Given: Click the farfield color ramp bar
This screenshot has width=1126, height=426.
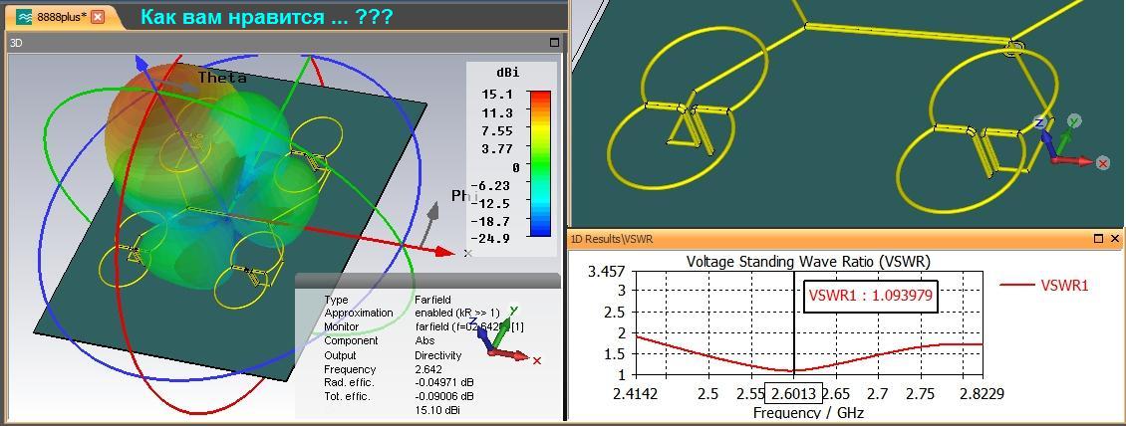Looking at the screenshot, I should click(539, 163).
